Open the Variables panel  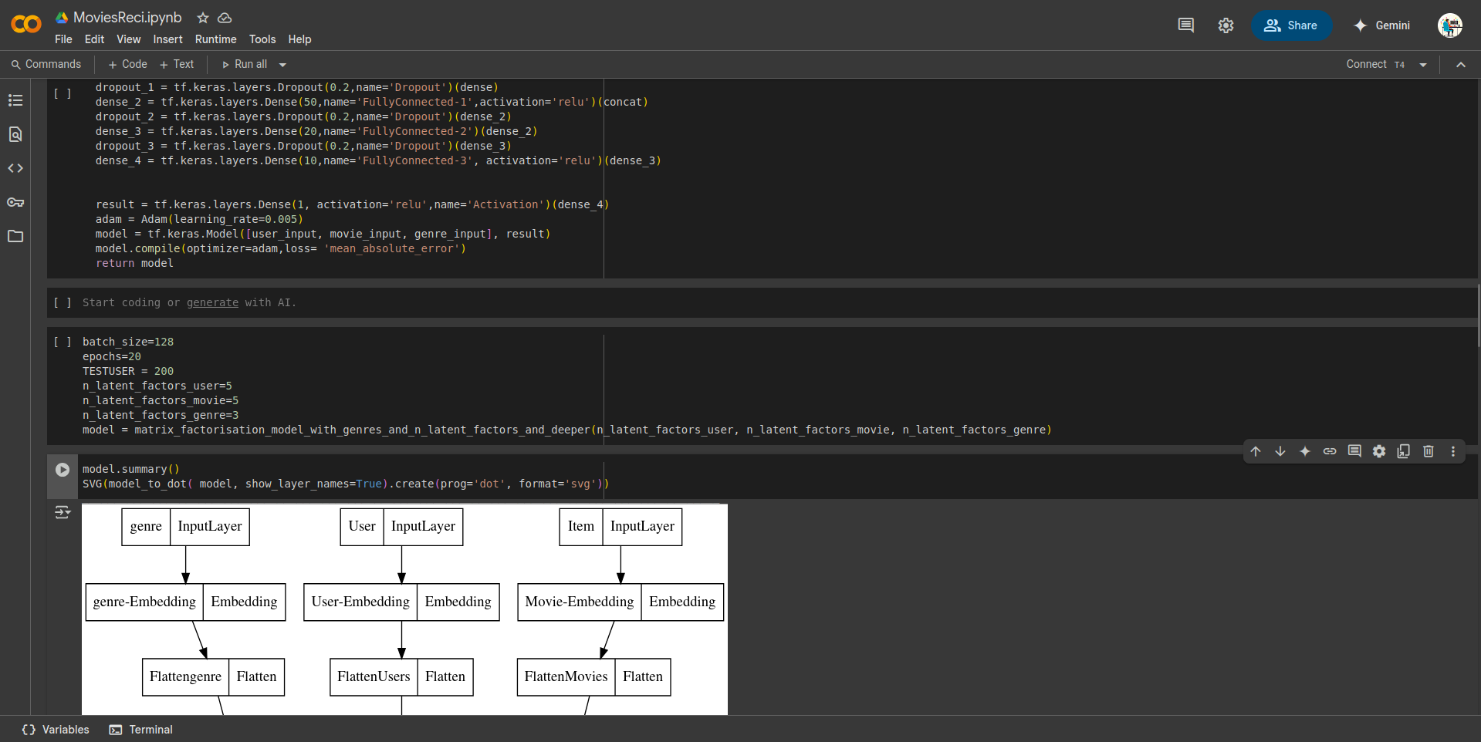pos(56,730)
